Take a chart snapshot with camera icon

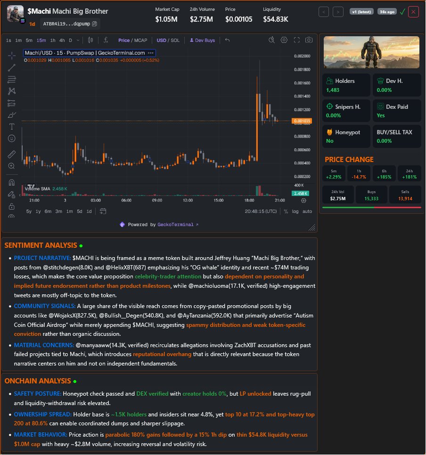pos(309,40)
